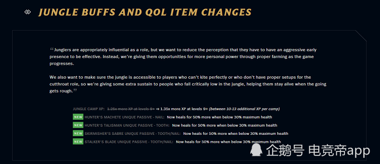Viewport: 380px width, 164px height.
Task: Click the paragraph starting 'We also want to make sure'
Action: pyautogui.click(x=188, y=84)
